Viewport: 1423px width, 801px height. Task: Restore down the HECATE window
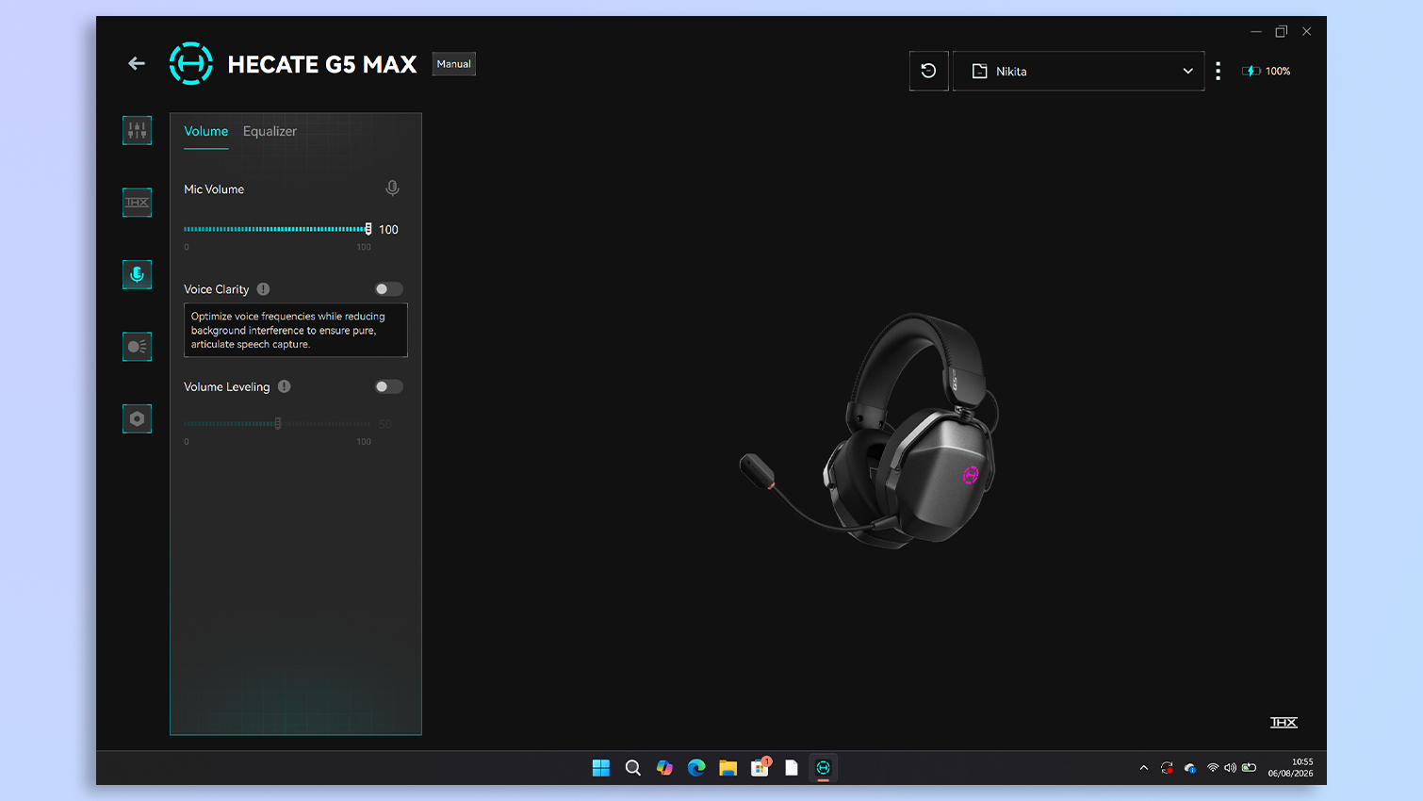click(x=1282, y=31)
